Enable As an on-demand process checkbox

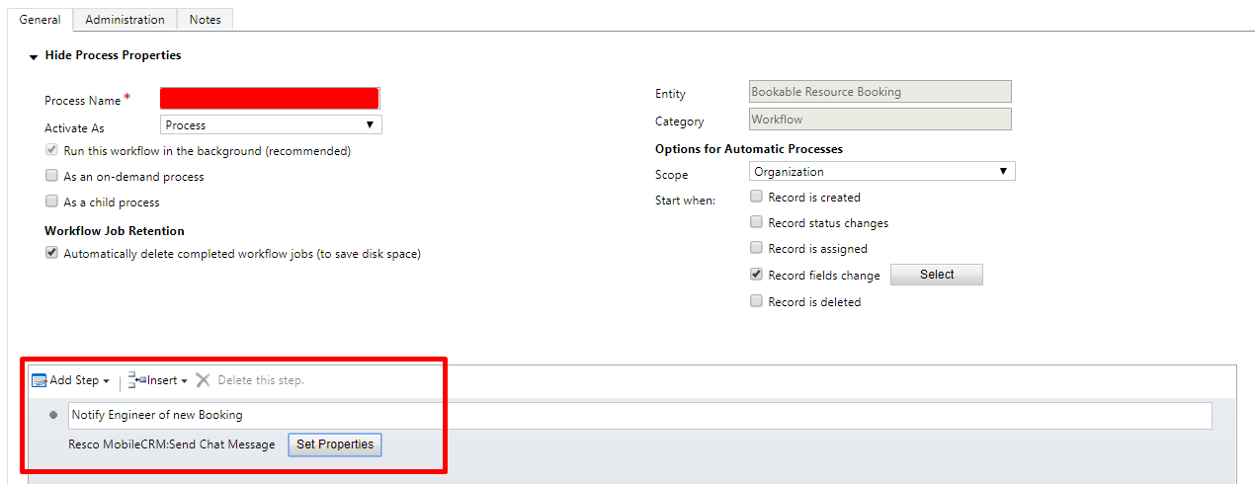click(x=51, y=176)
